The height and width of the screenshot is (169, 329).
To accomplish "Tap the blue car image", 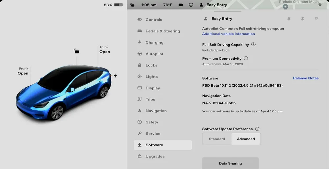I will coord(64,92).
